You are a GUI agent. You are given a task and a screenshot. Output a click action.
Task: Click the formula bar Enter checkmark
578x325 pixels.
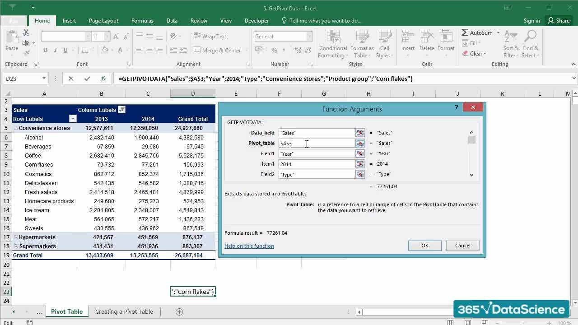[x=87, y=79]
